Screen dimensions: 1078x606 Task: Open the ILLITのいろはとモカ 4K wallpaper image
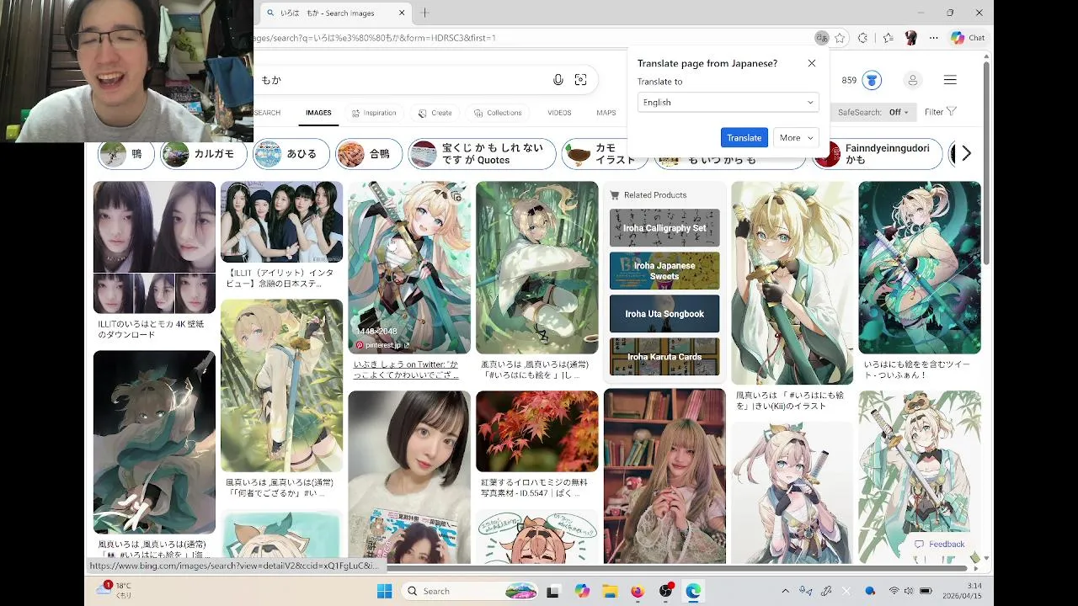coord(154,247)
